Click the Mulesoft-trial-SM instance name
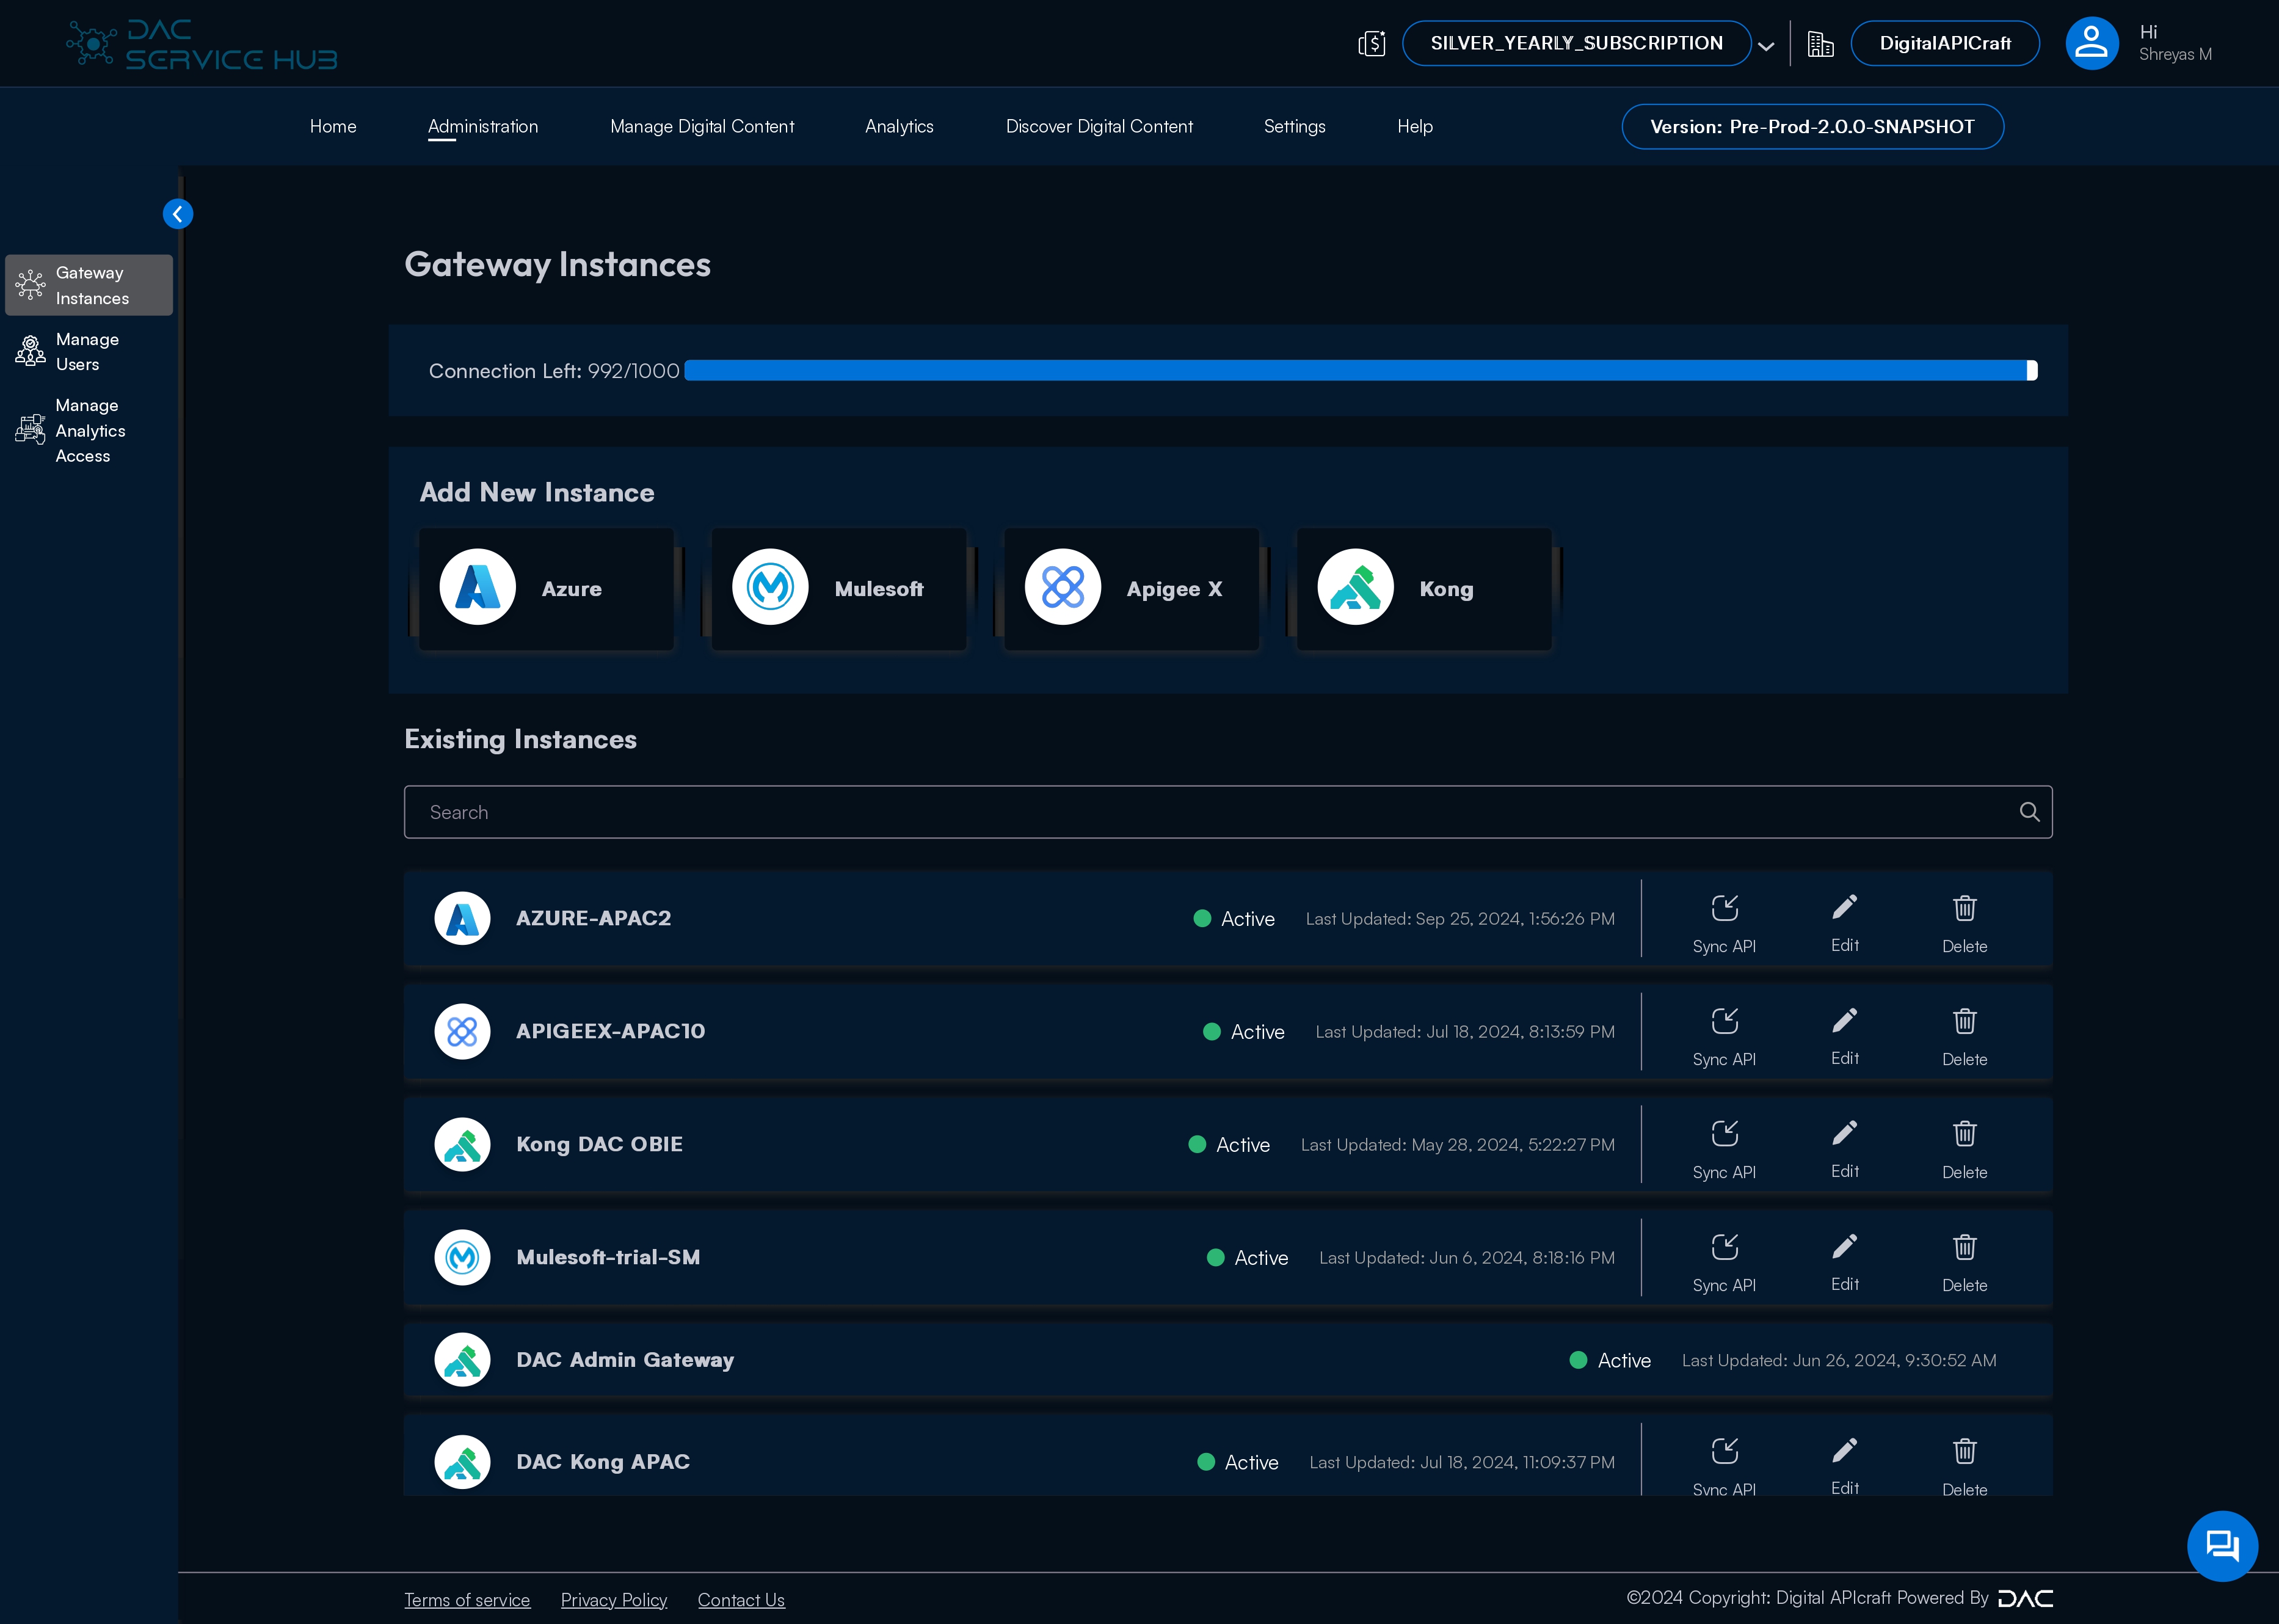 [608, 1257]
